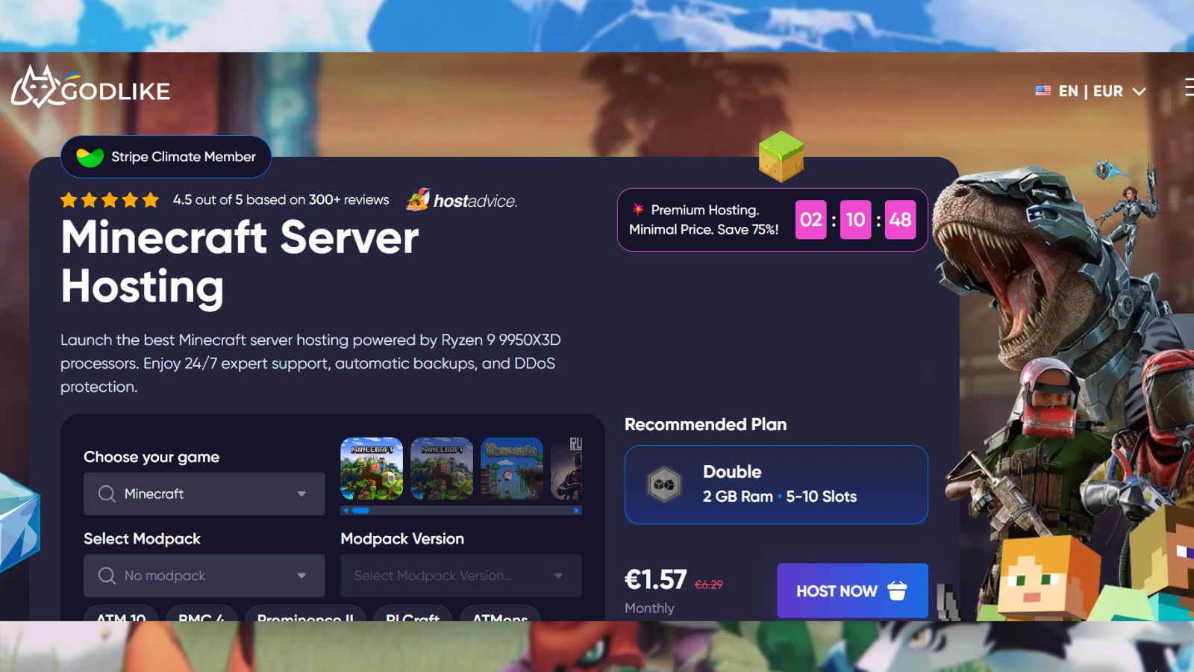Open the Choose your game dropdown
Image resolution: width=1194 pixels, height=672 pixels.
(204, 494)
